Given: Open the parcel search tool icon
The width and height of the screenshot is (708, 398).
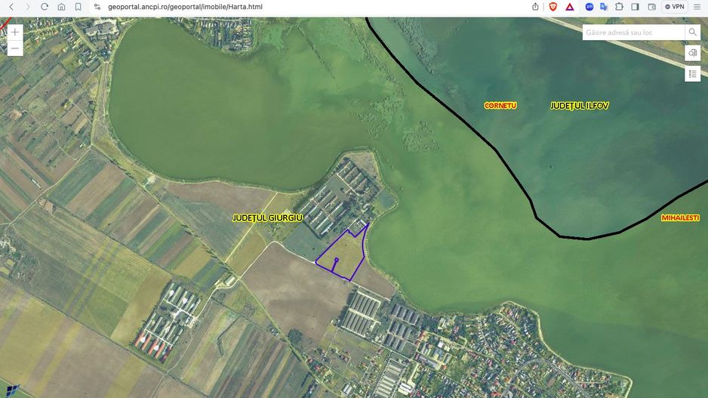Looking at the screenshot, I should (692, 53).
